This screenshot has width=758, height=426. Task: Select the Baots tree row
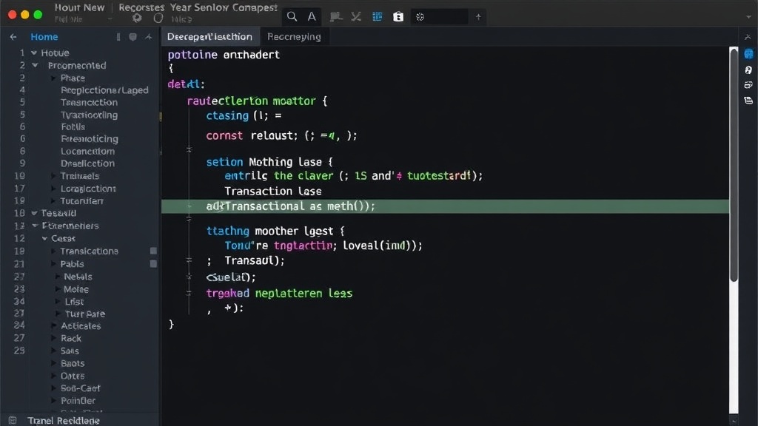(73, 363)
